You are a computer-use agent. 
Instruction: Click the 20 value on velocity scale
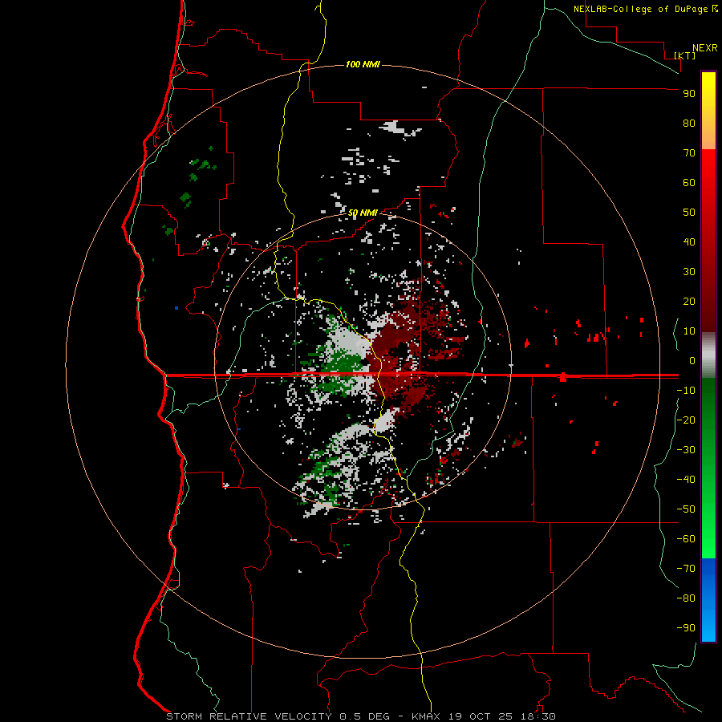689,301
